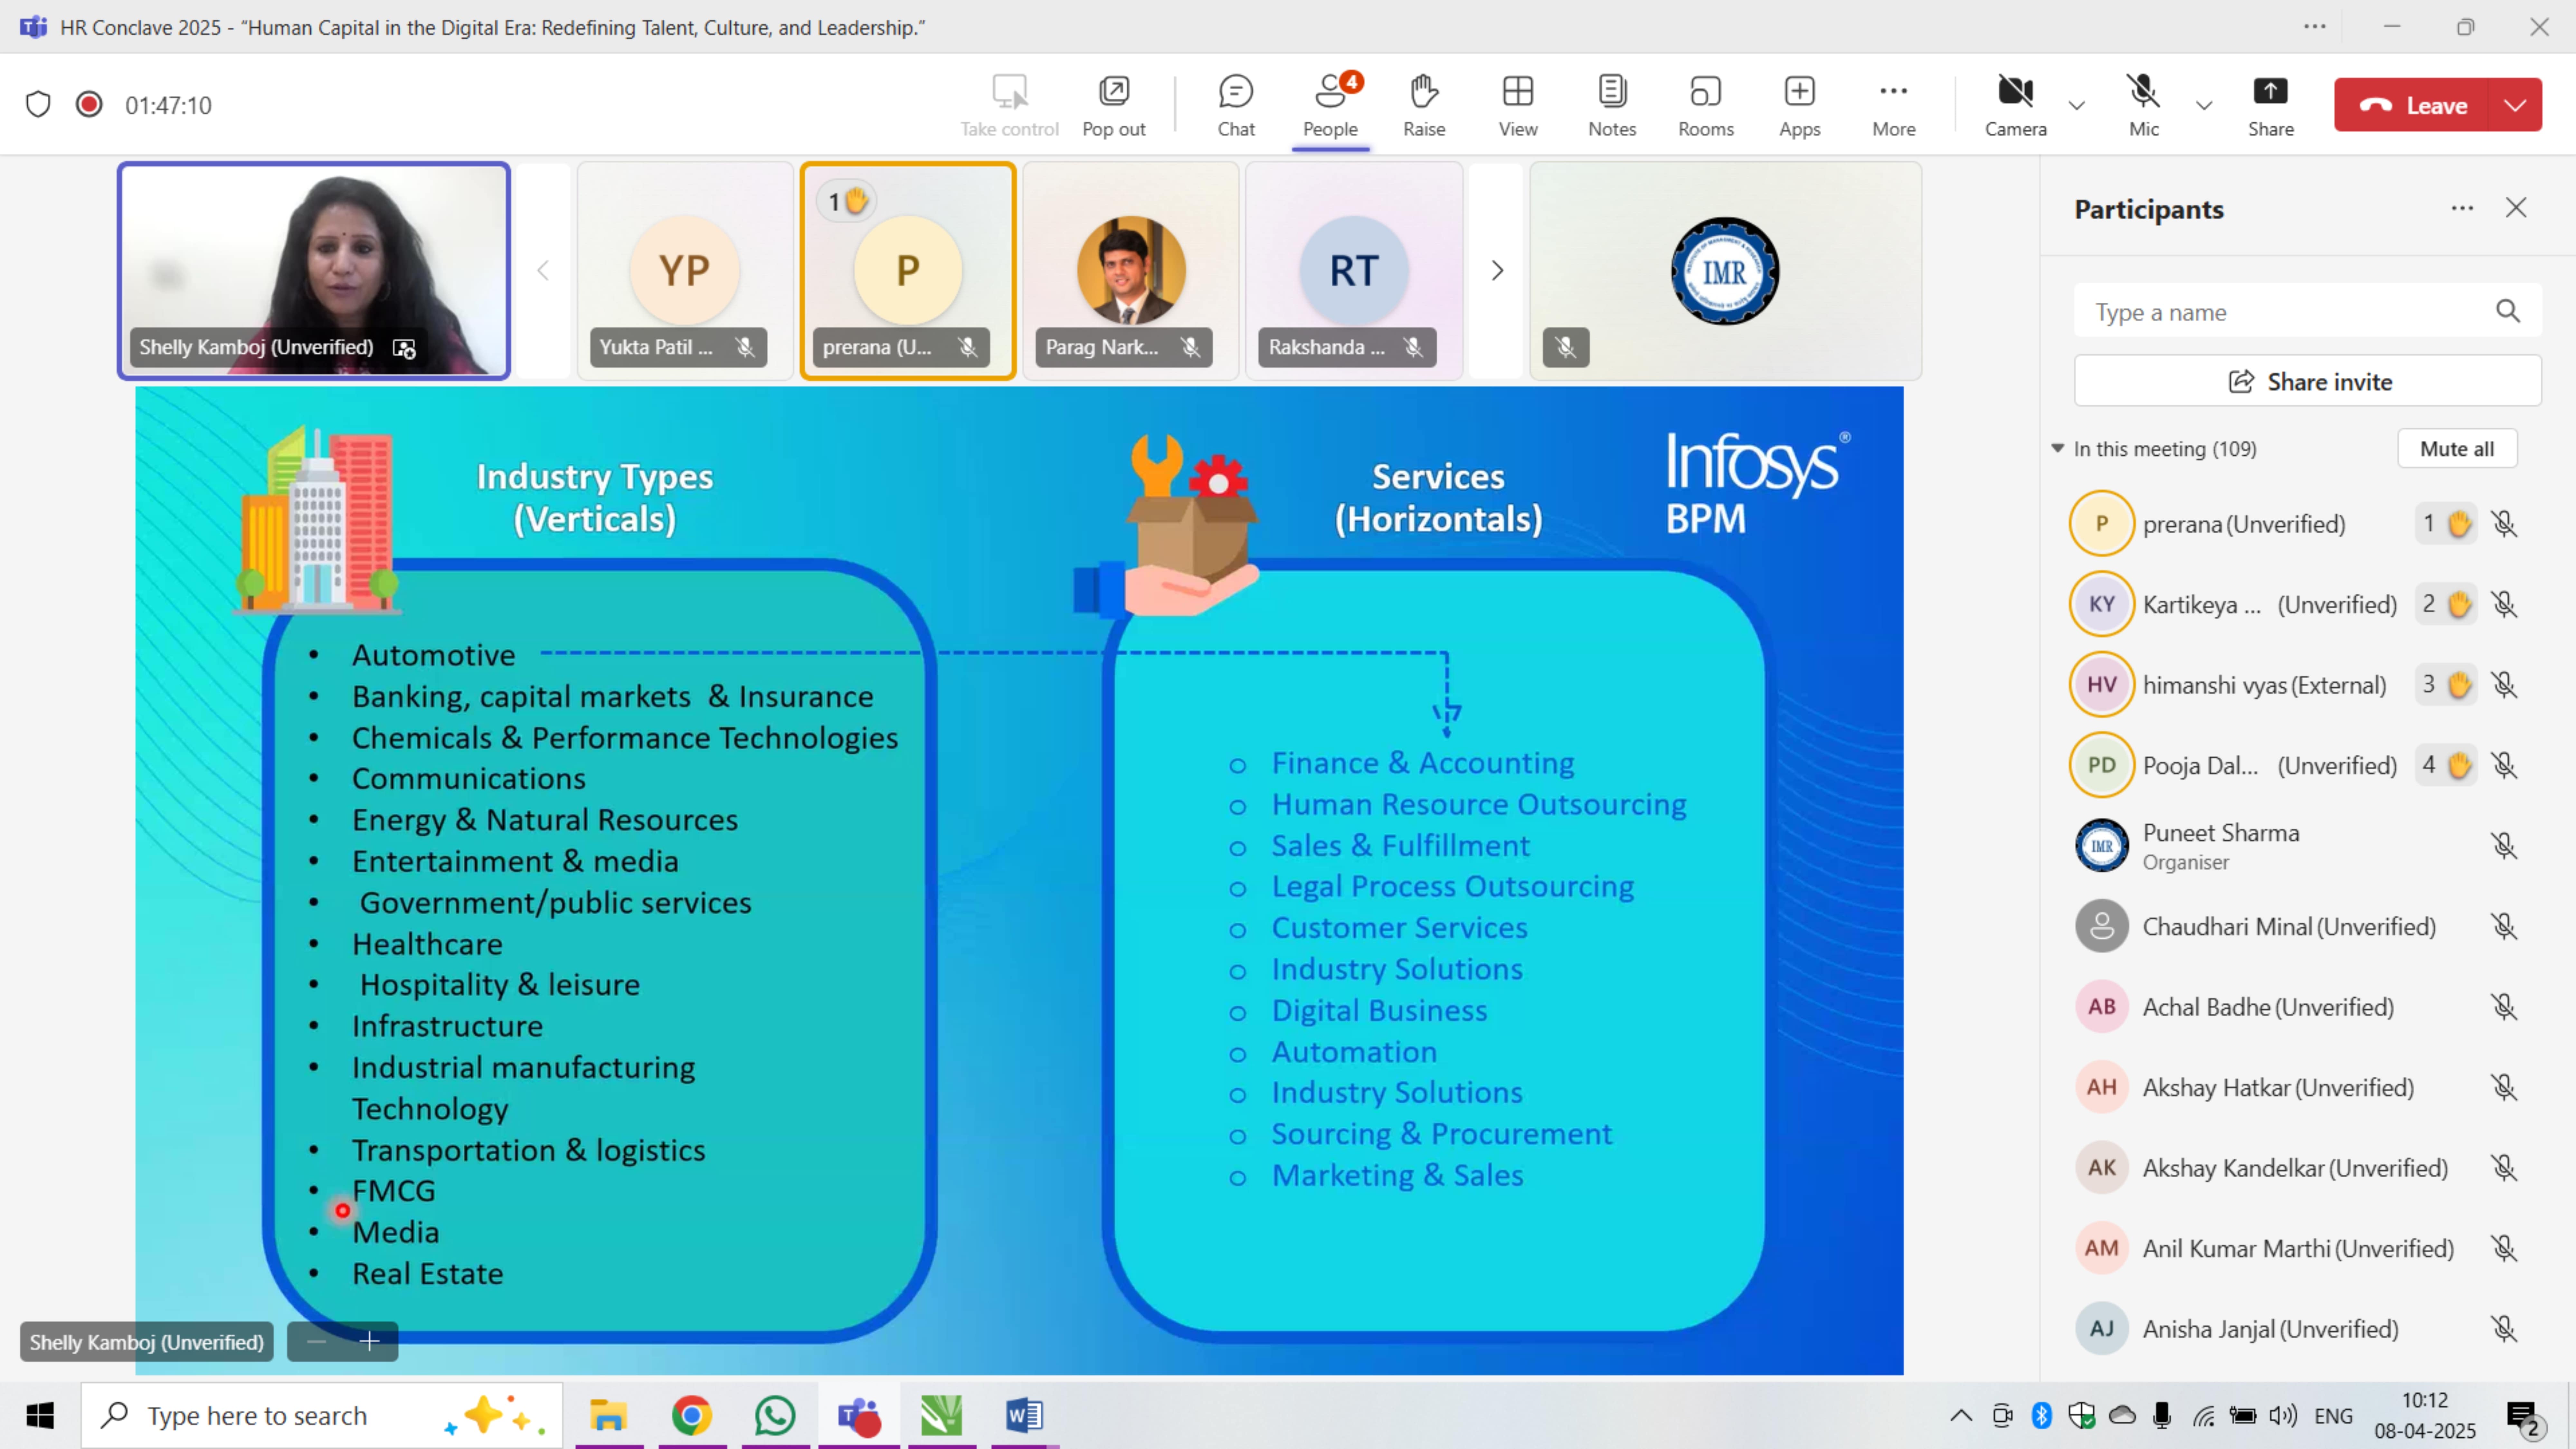Select Anisha Janjal in participant list
Screen dimensions: 2576x1449
(2300, 1329)
